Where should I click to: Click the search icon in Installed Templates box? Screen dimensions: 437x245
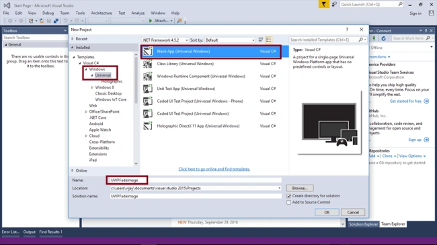(360, 40)
